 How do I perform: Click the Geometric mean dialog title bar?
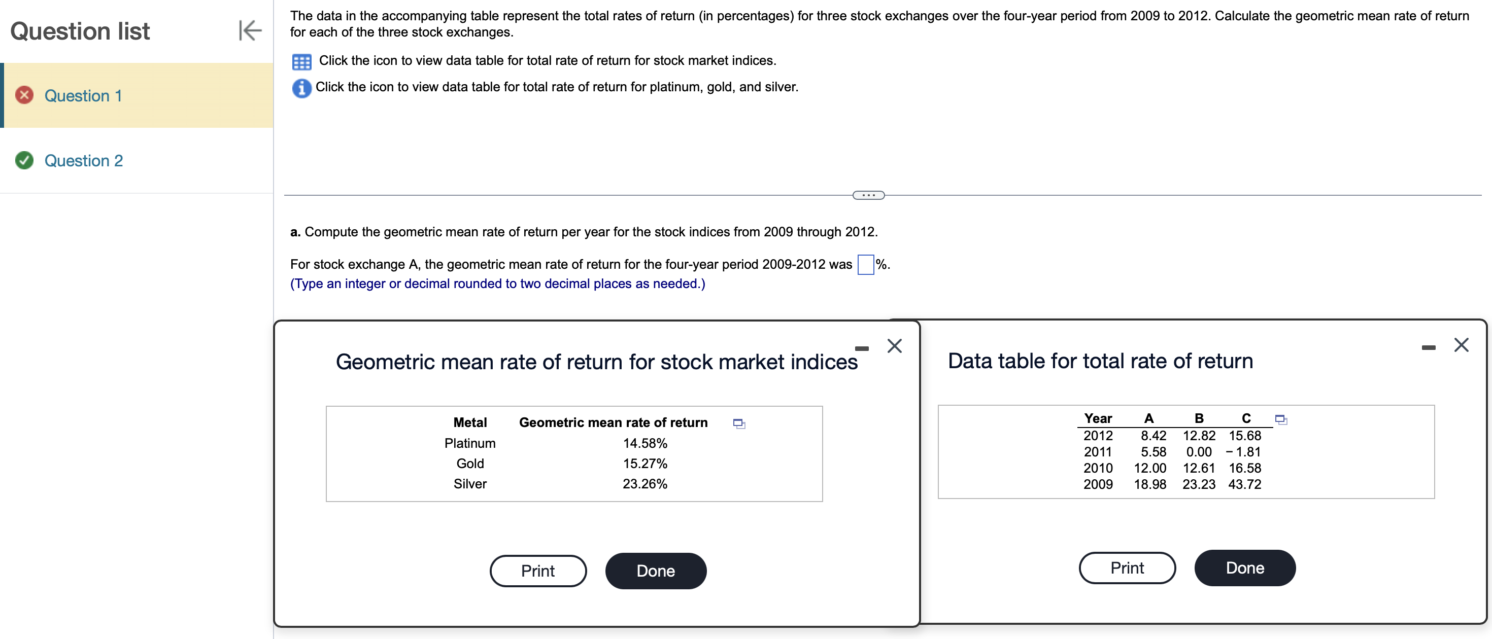597,361
